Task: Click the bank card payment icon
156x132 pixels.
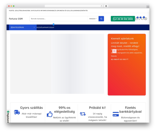Action: 116,114
